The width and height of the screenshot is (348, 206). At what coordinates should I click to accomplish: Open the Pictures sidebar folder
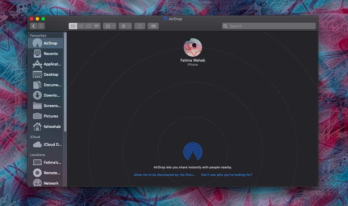point(46,116)
